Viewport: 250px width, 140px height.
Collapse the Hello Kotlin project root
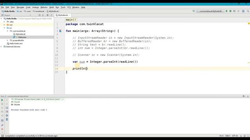click(x=2, y=19)
